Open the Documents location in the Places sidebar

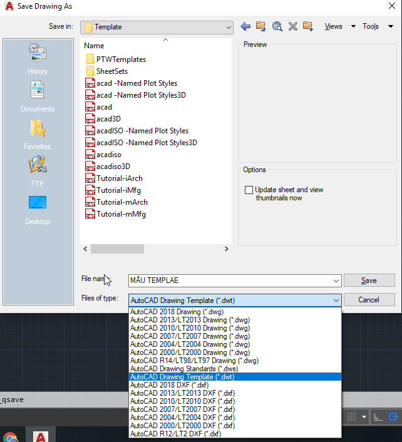tap(38, 96)
